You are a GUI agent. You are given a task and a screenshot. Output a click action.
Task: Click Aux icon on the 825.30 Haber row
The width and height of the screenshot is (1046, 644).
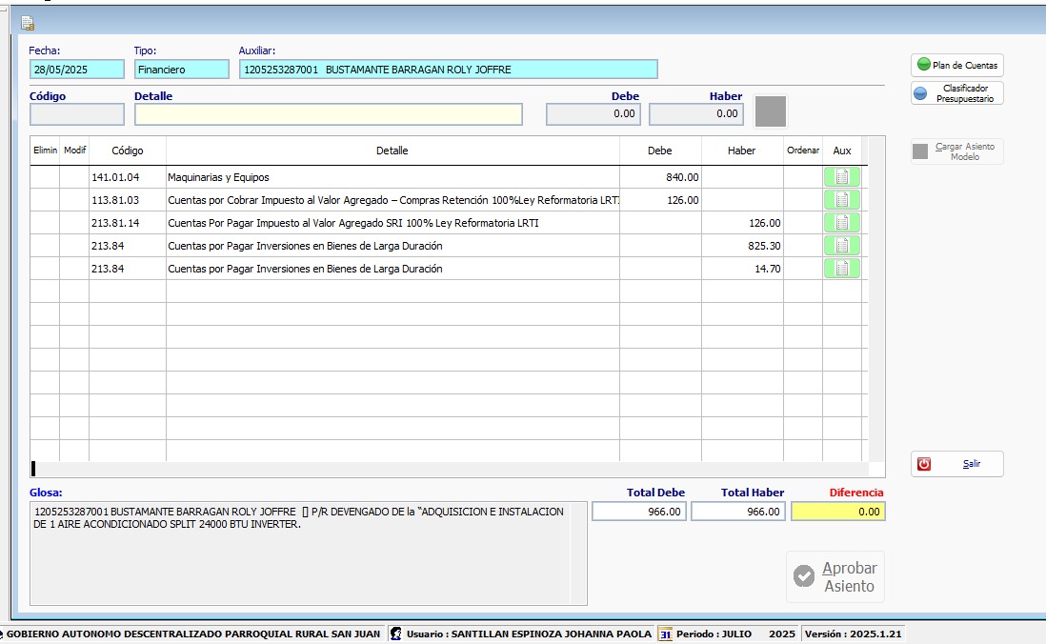click(x=841, y=246)
